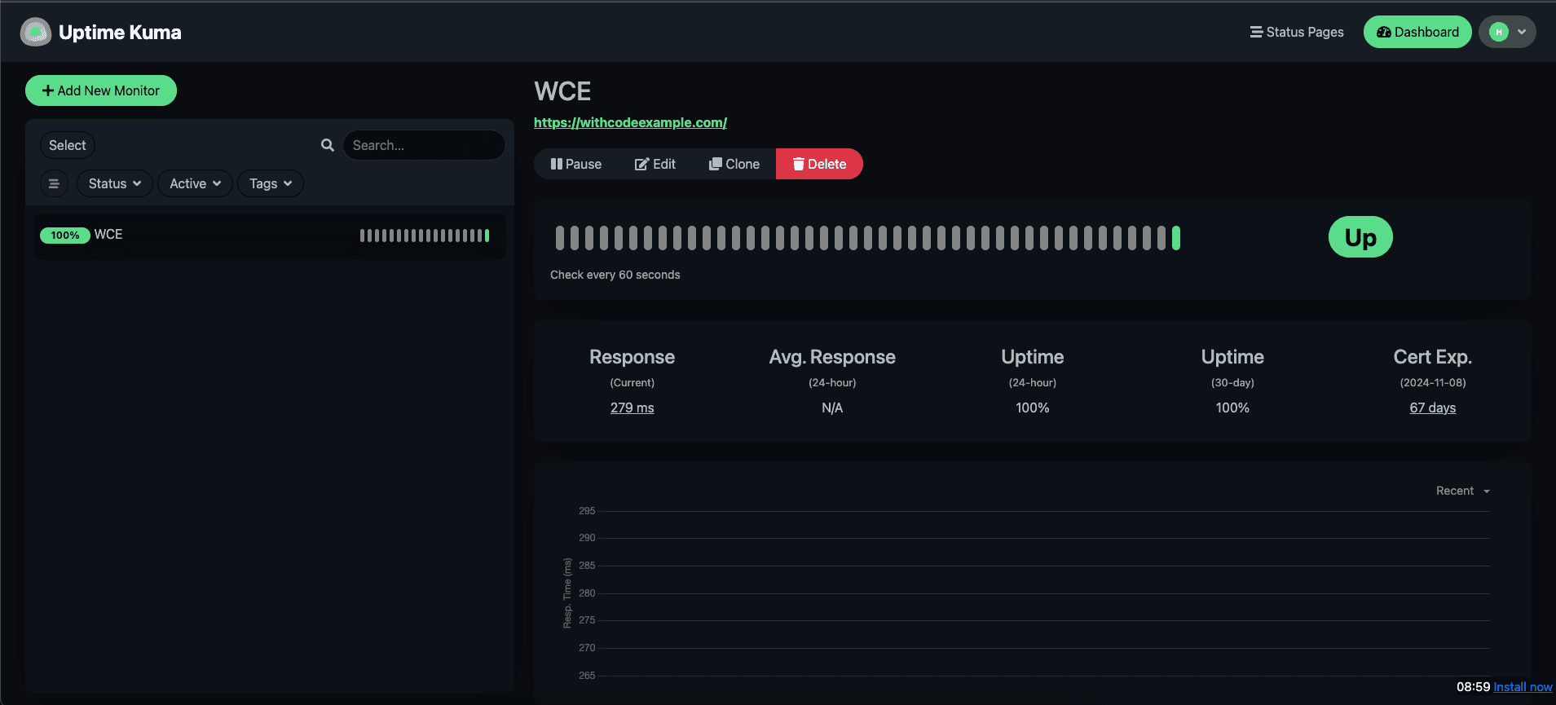Expand the Tags filter dropdown
This screenshot has width=1556, height=705.
coord(271,183)
